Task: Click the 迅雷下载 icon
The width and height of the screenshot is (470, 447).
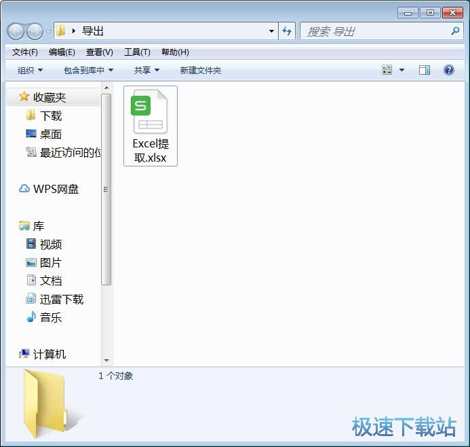Action: (x=31, y=298)
